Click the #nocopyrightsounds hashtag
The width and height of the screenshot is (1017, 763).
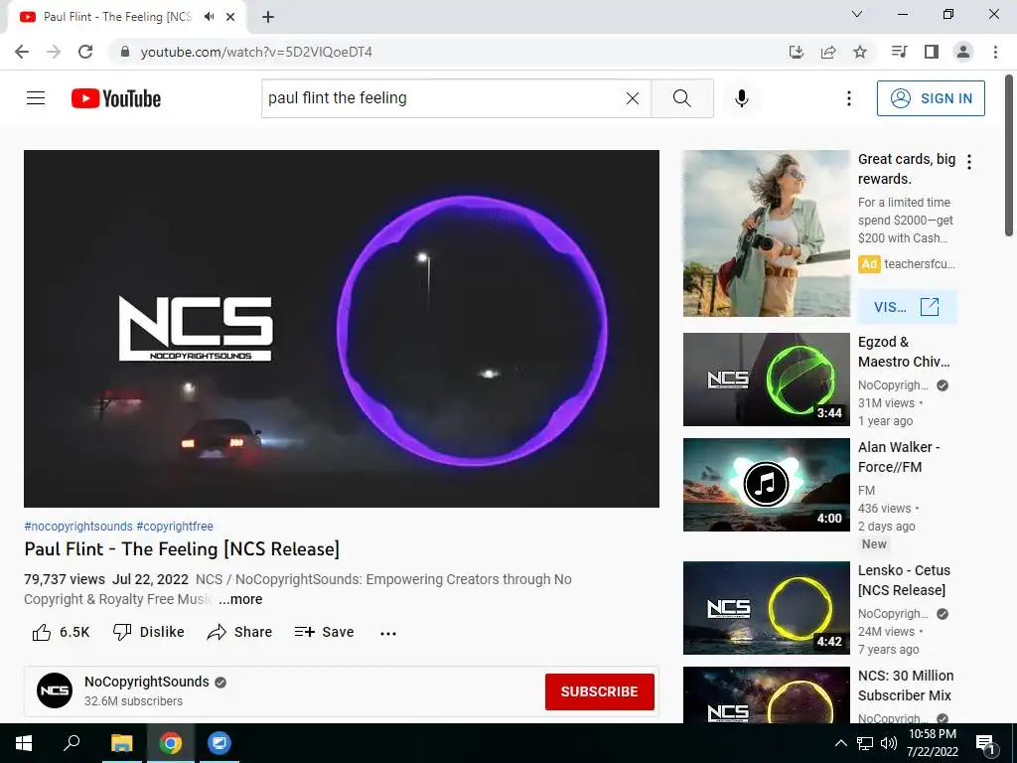click(78, 527)
